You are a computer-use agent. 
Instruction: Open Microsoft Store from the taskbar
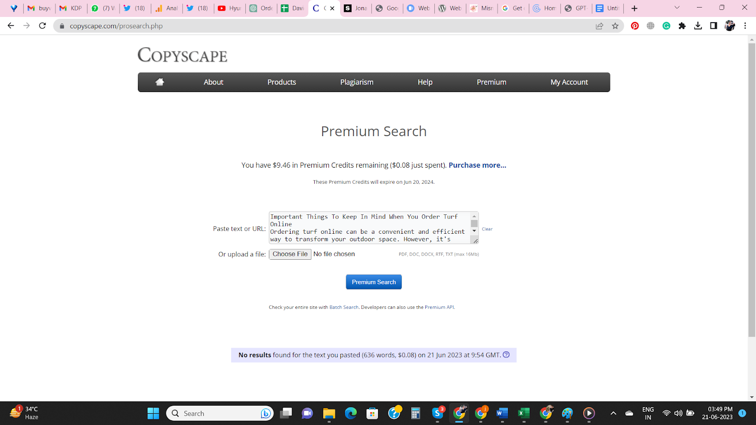372,414
